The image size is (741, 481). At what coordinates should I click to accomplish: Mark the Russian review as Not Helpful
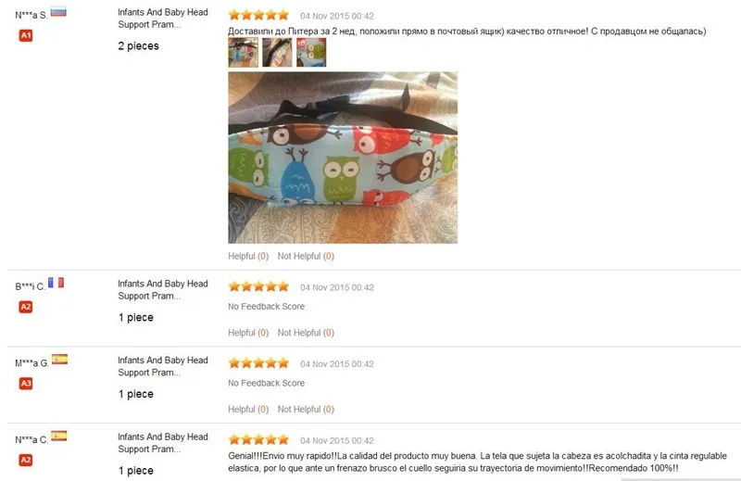[306, 257]
